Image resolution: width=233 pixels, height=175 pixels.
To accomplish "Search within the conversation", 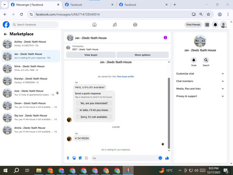I will coord(206,60).
